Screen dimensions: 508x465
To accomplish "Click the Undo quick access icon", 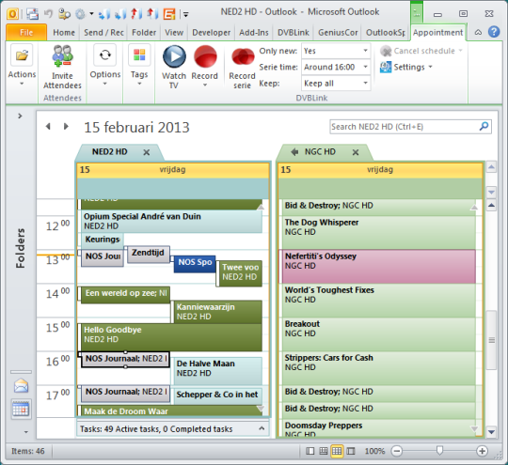I will 48,13.
